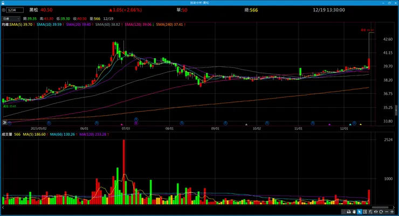Click the 11/01 date axis label

298,129
